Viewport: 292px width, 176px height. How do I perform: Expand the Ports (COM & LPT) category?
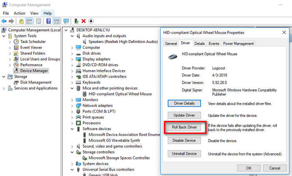(x=72, y=111)
